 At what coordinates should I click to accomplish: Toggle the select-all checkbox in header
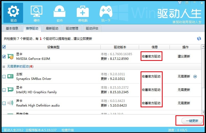pyautogui.click(x=4, y=47)
